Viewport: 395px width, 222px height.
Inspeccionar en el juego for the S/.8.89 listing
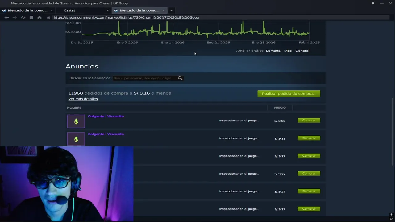[x=239, y=121]
